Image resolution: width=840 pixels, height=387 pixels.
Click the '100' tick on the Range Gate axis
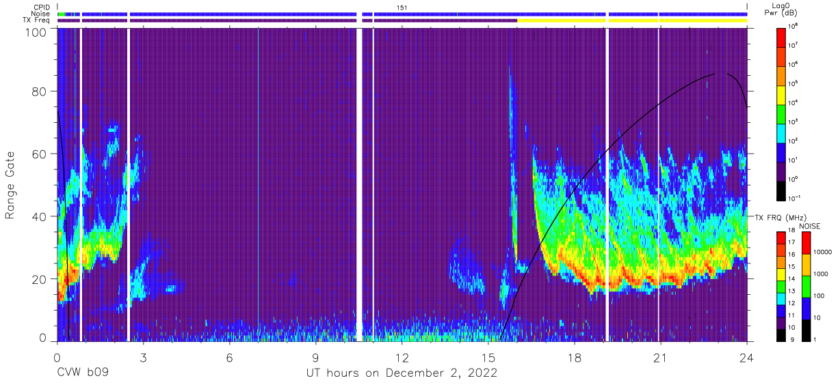[x=36, y=32]
